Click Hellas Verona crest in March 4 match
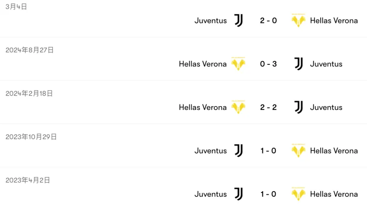 pos(298,20)
